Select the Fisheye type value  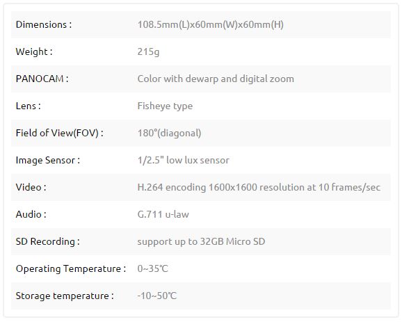point(165,106)
